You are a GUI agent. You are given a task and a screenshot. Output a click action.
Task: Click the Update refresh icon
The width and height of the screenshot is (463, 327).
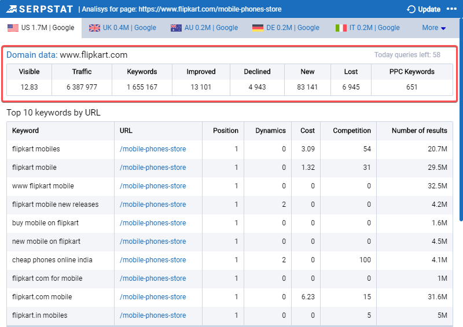tap(411, 9)
